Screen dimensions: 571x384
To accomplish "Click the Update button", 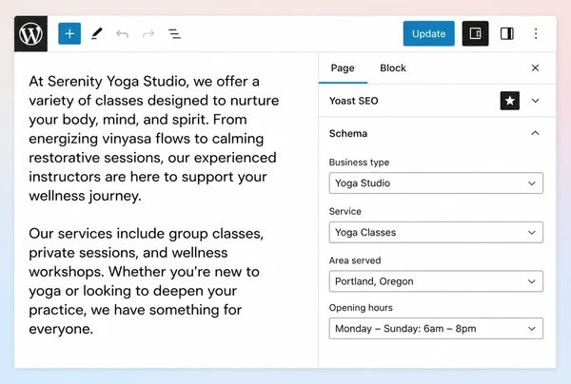I will tap(428, 33).
